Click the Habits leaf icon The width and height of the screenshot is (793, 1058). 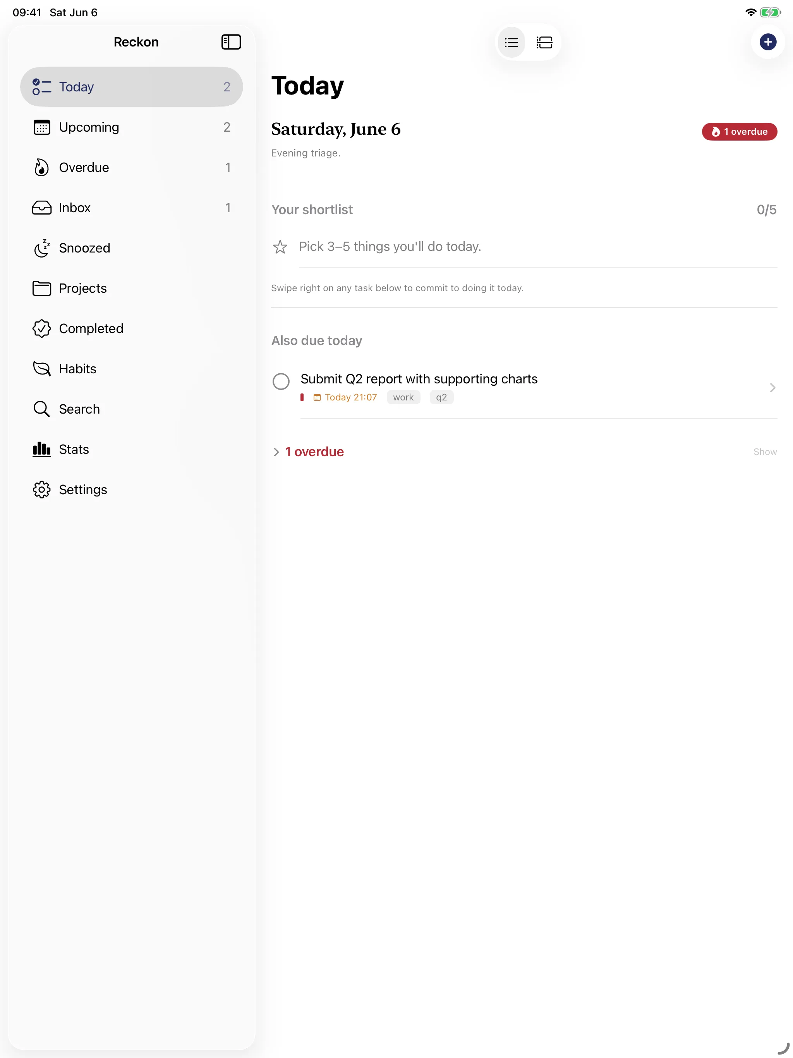tap(41, 369)
